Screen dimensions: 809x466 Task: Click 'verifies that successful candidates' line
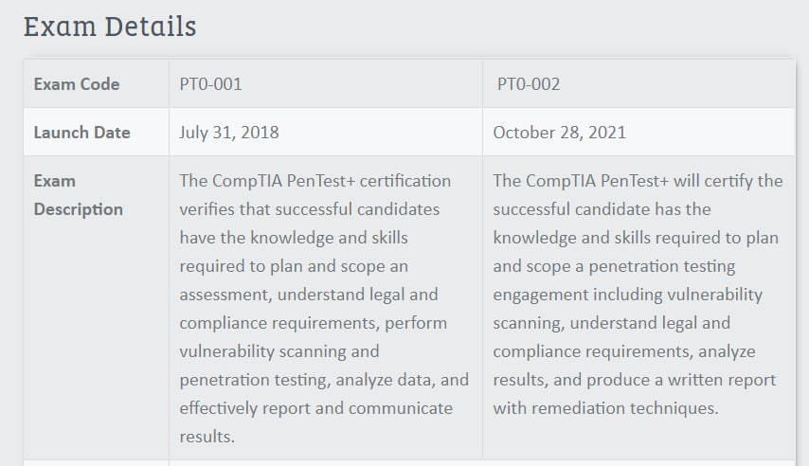click(310, 209)
